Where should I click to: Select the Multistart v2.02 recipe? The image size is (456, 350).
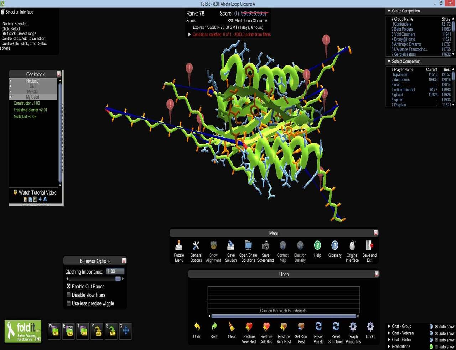(25, 117)
